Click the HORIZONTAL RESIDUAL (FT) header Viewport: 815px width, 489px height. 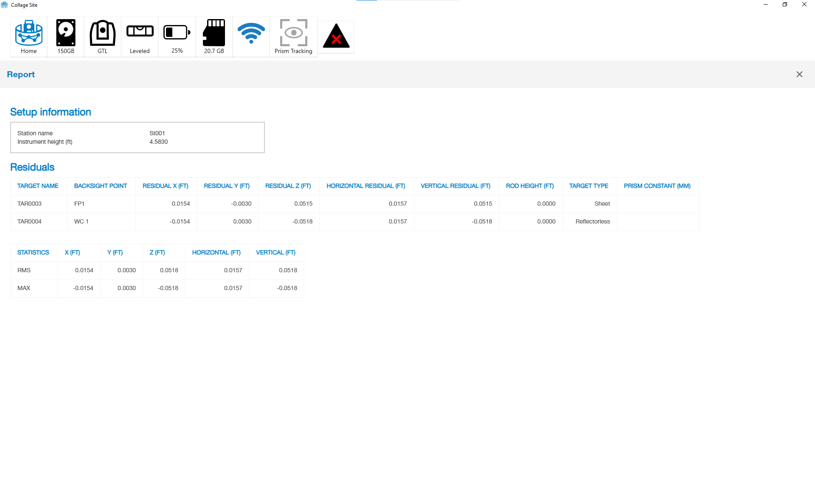[x=365, y=186]
